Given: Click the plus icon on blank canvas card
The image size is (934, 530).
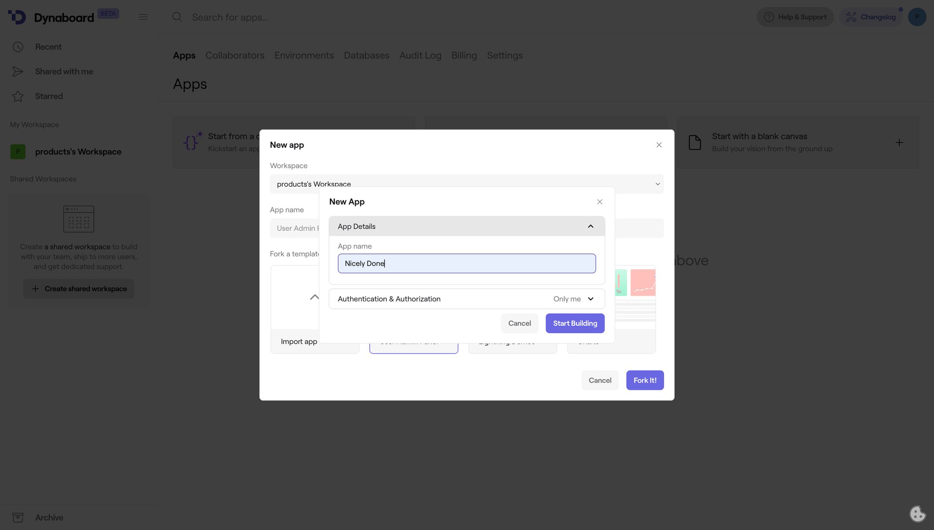Looking at the screenshot, I should coord(899,142).
